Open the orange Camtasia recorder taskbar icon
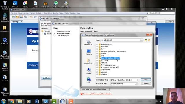This screenshot has width=185, height=104. [71, 101]
